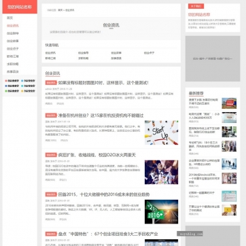
Task: Click the red site name in about box
Action: point(199,15)
